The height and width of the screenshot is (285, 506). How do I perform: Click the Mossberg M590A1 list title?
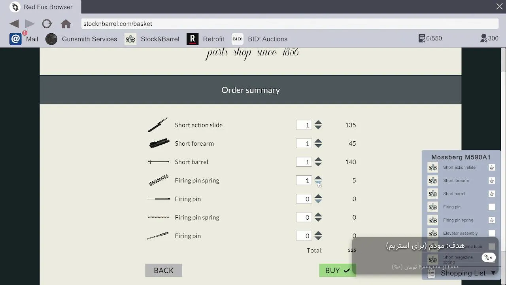(461, 157)
